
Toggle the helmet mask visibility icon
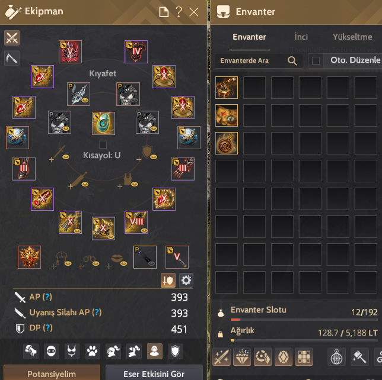click(51, 351)
